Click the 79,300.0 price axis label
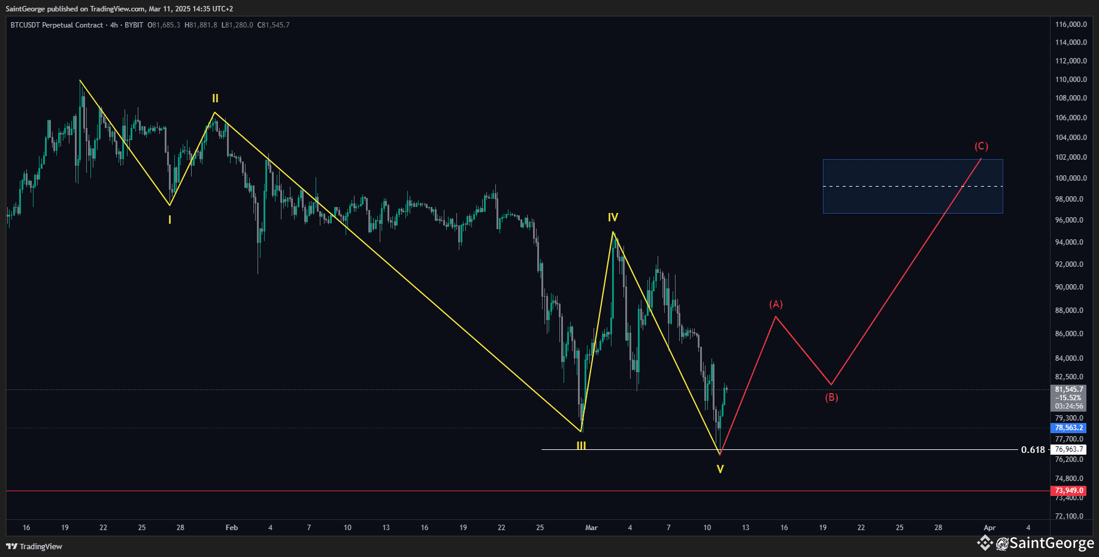The height and width of the screenshot is (557, 1099). click(x=1069, y=418)
